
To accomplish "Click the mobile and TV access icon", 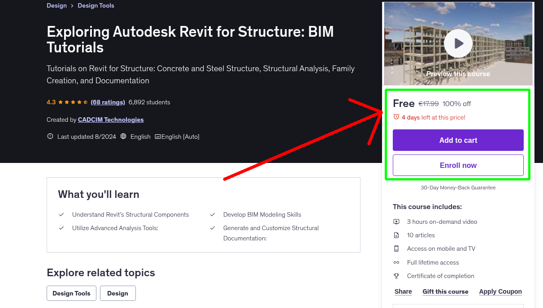I will tap(396, 248).
